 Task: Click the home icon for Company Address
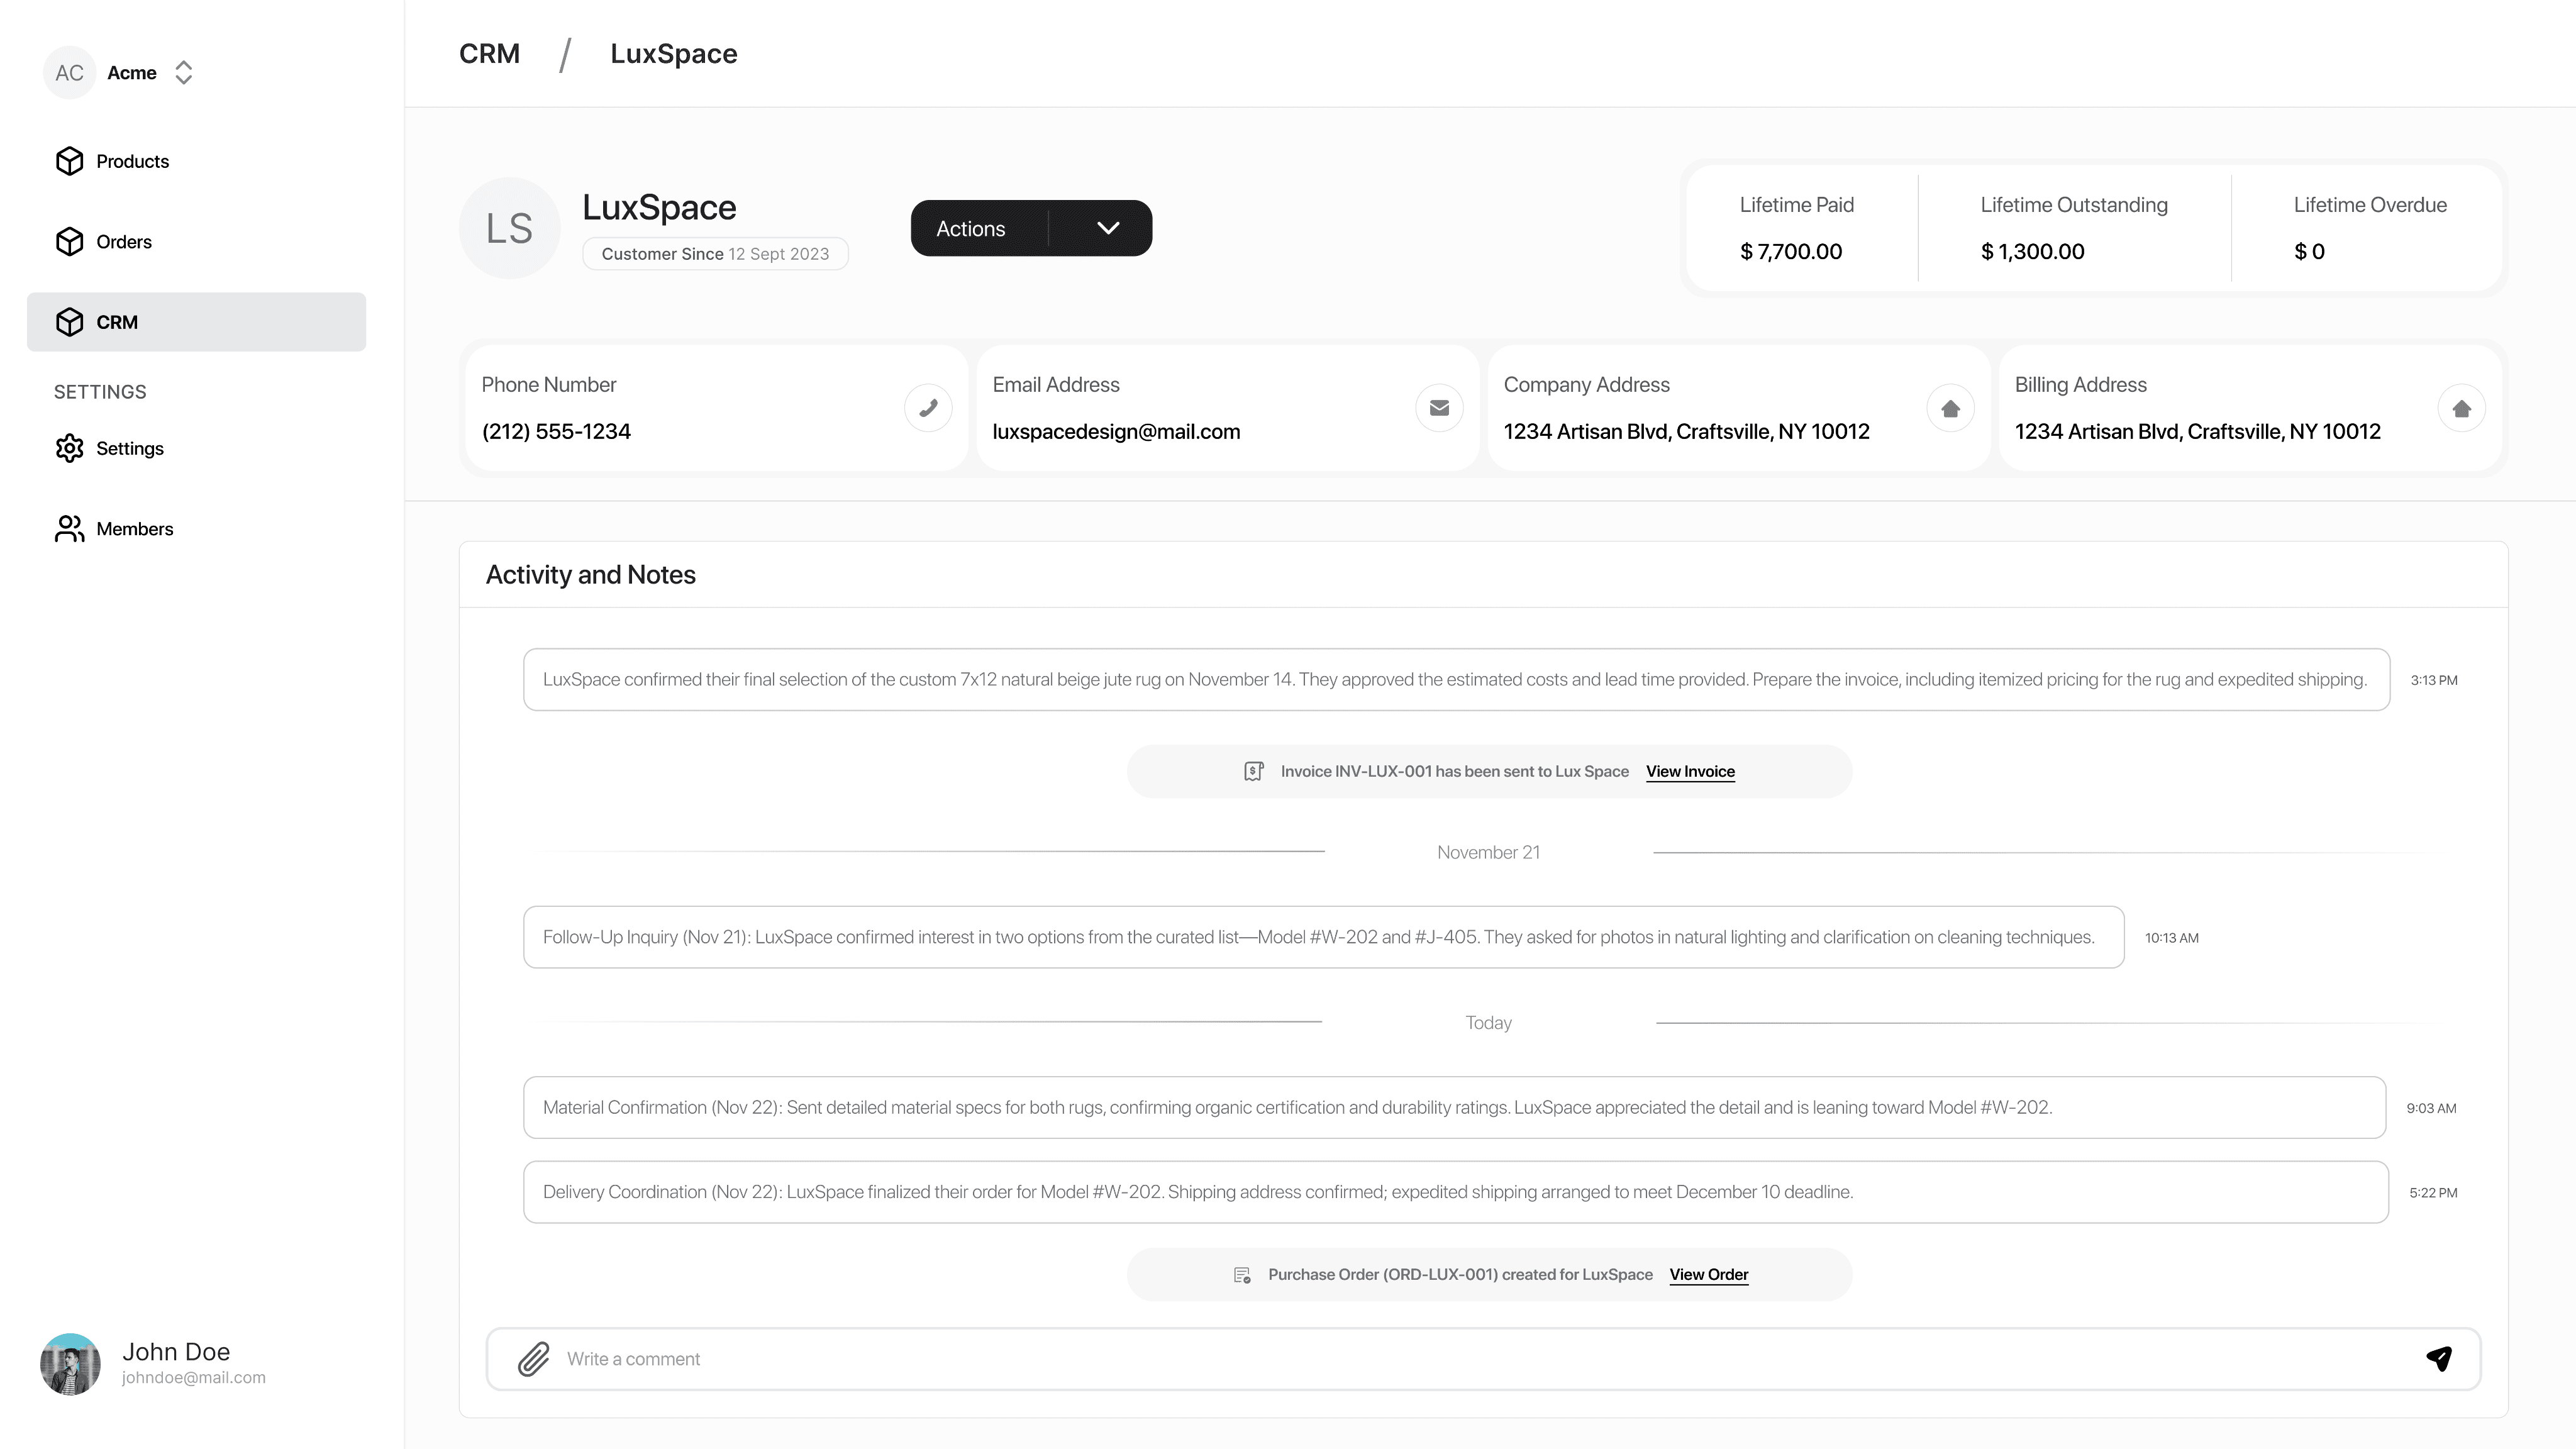coord(1950,408)
